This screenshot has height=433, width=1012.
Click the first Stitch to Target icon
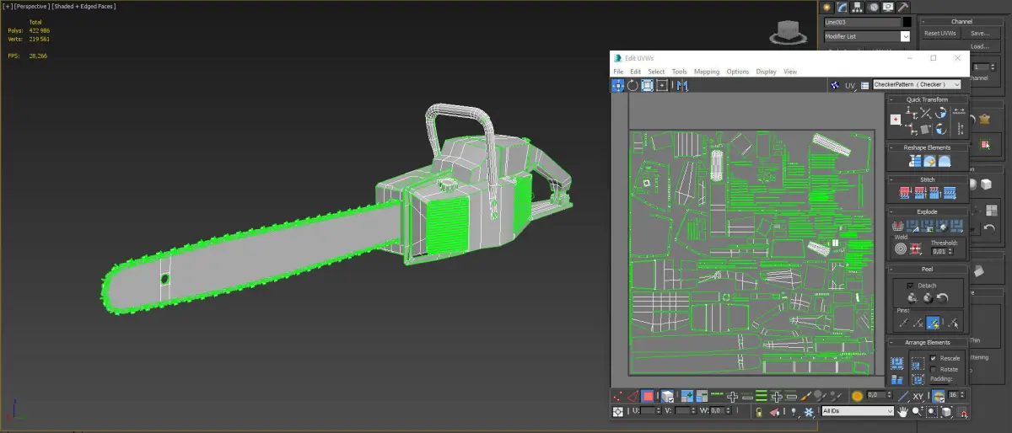(904, 194)
